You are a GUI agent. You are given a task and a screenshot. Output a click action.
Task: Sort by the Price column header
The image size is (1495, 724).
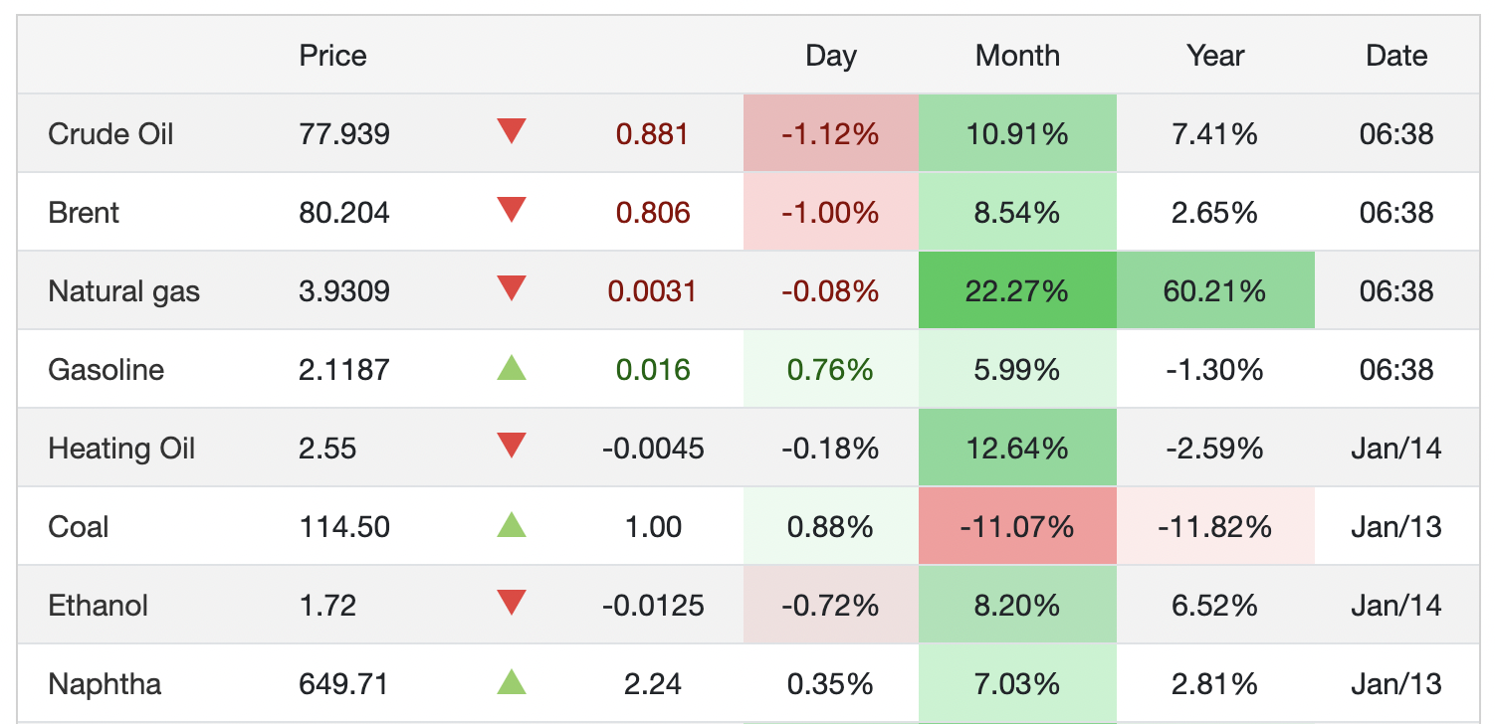click(x=332, y=55)
